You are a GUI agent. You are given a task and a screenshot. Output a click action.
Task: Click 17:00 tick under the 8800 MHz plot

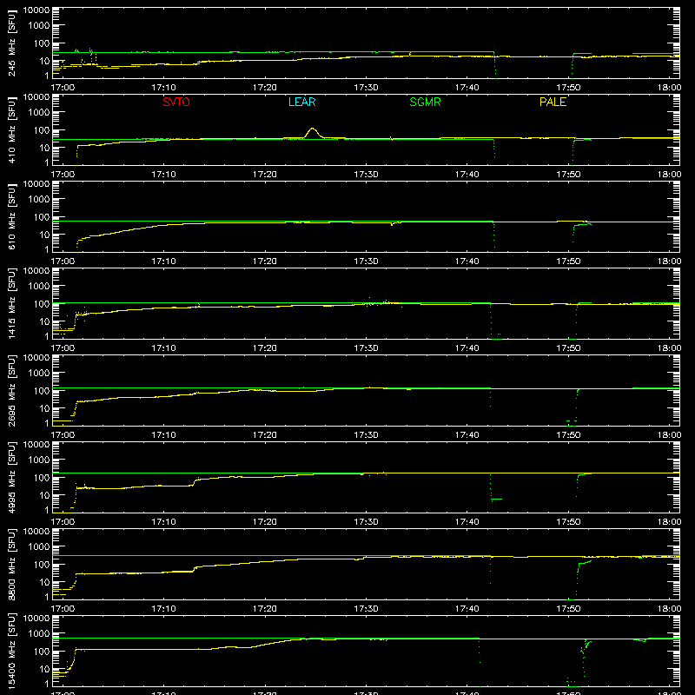pyautogui.click(x=63, y=609)
